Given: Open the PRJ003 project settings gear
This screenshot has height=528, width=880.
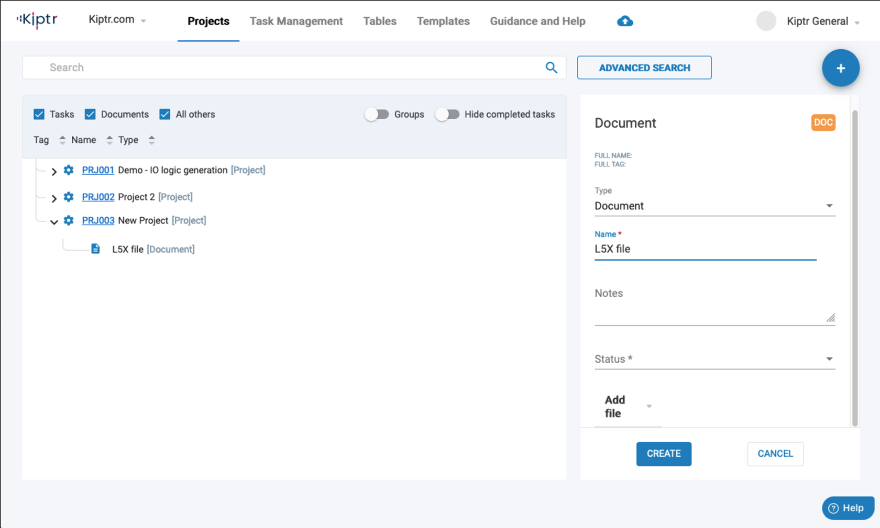Looking at the screenshot, I should [x=69, y=220].
